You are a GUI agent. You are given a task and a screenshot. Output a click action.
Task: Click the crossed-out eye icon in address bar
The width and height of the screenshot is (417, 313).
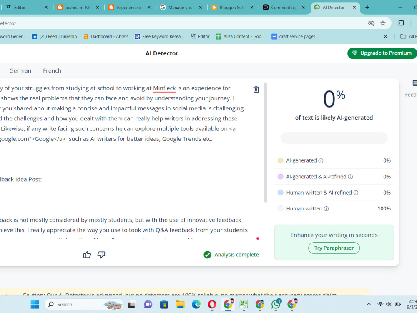(x=371, y=23)
